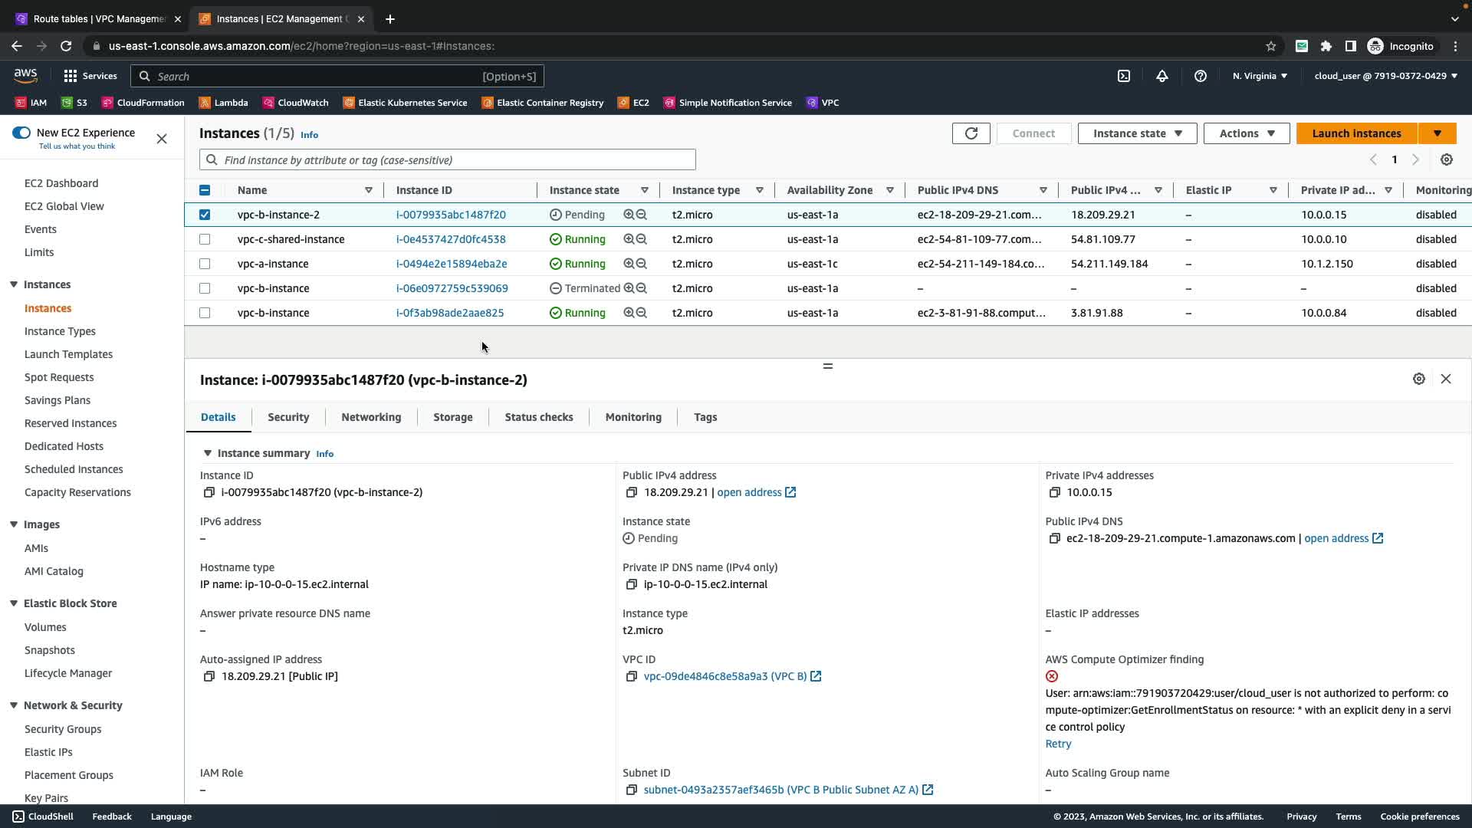The height and width of the screenshot is (828, 1472).
Task: Expand the Actions dropdown menu
Action: [x=1246, y=133]
